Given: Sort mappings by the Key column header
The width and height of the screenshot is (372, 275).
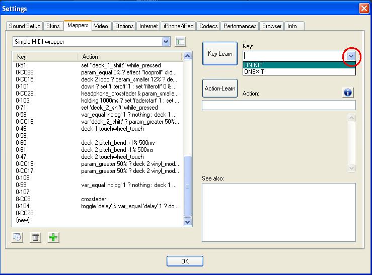Looking at the screenshot, I should (x=44, y=56).
